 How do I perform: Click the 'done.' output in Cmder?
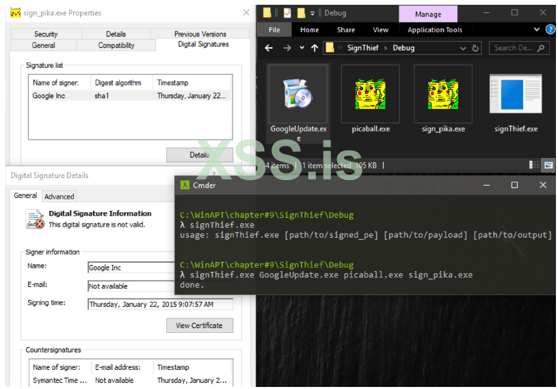(x=191, y=285)
